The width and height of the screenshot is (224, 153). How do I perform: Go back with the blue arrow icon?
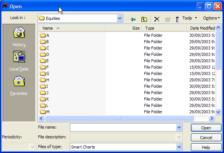coord(133,19)
